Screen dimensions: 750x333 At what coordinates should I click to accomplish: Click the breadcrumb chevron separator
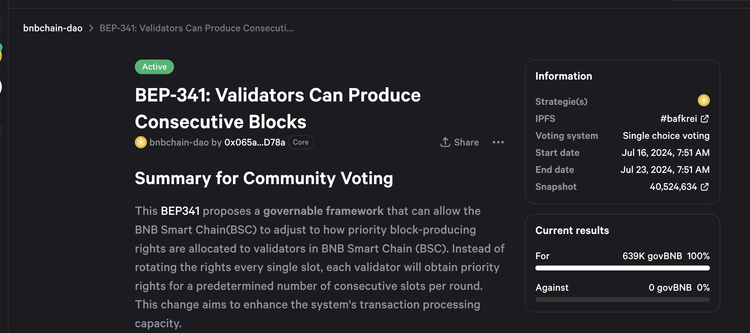click(91, 28)
